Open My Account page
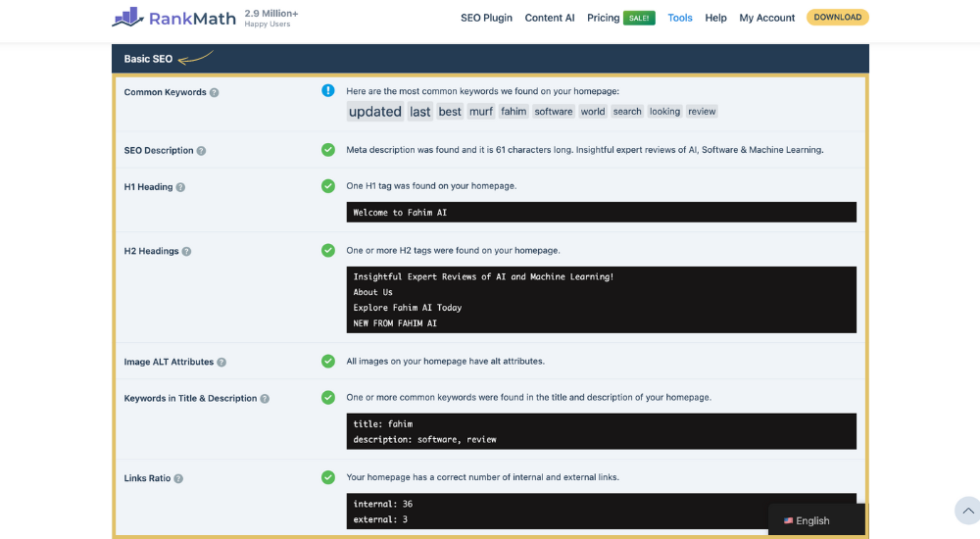Screen dimensions: 980x539 (x=767, y=18)
